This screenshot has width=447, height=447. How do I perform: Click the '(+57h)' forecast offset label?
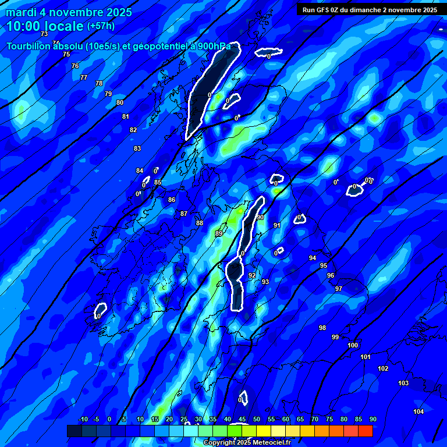[x=101, y=26]
